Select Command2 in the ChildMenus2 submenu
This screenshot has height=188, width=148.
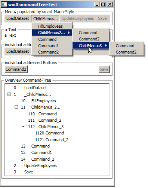(91, 39)
